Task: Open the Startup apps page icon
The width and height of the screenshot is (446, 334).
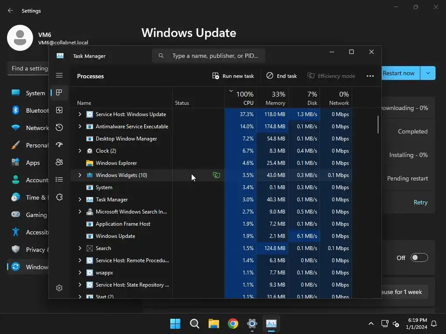Action: pyautogui.click(x=59, y=145)
